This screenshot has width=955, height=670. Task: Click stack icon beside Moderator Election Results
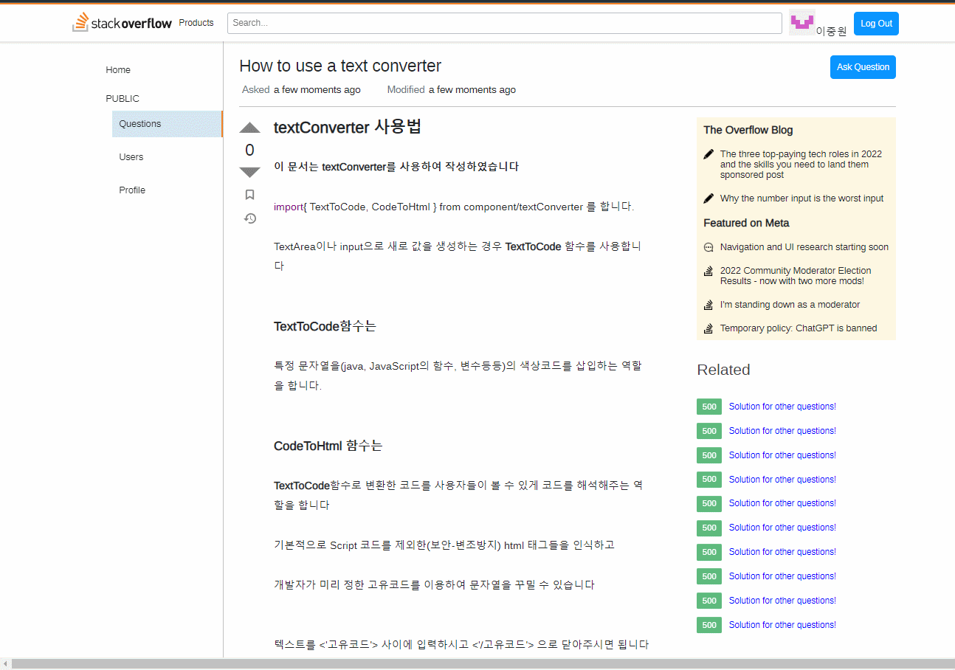coord(709,271)
